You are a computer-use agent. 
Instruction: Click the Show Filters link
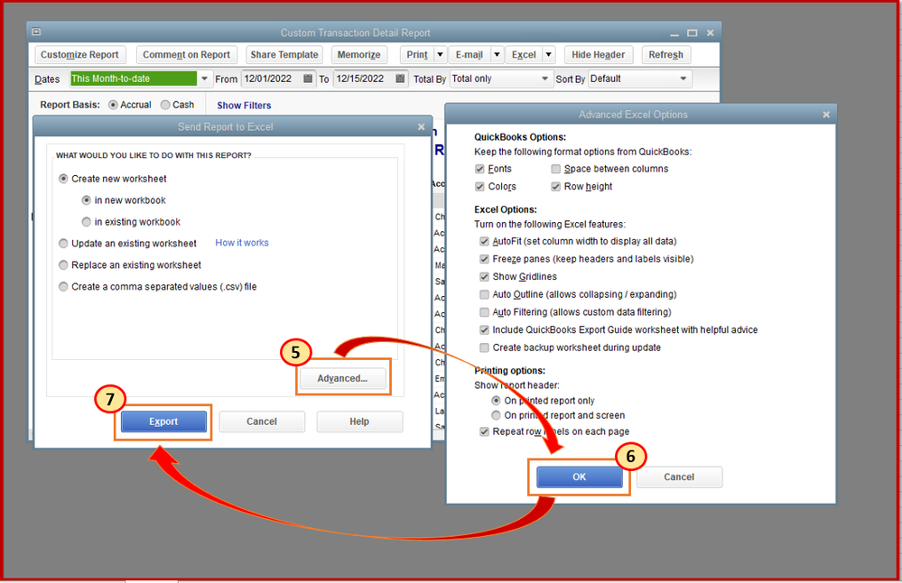[244, 106]
